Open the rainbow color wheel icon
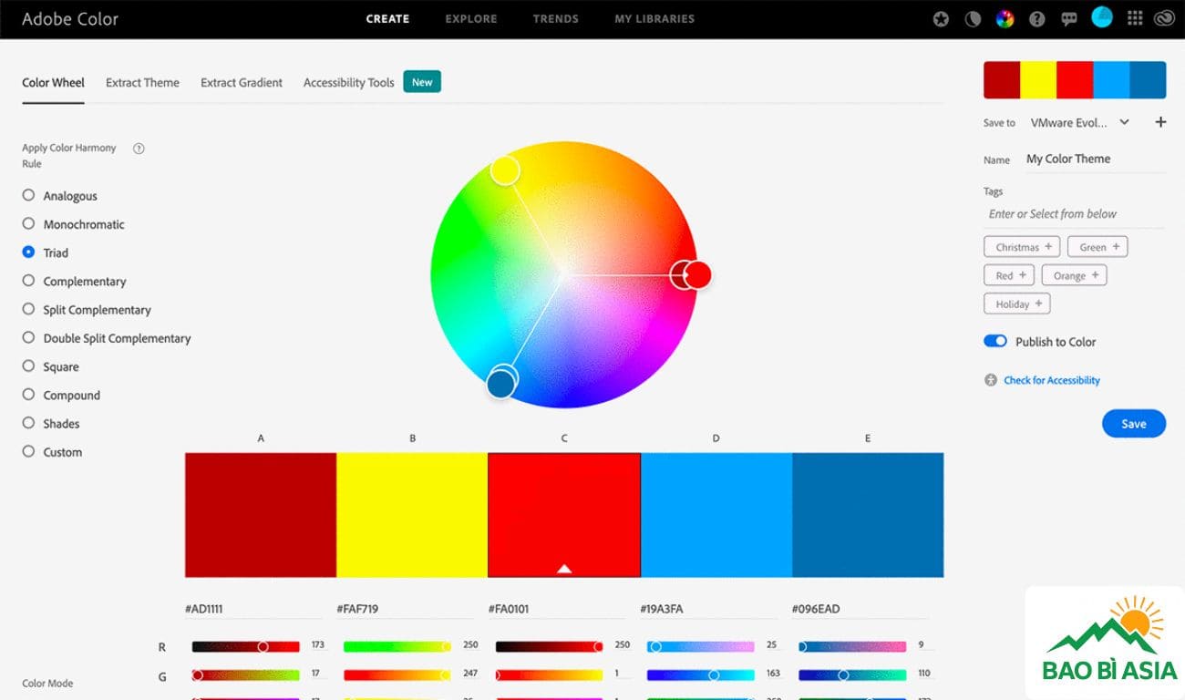 coord(1005,17)
